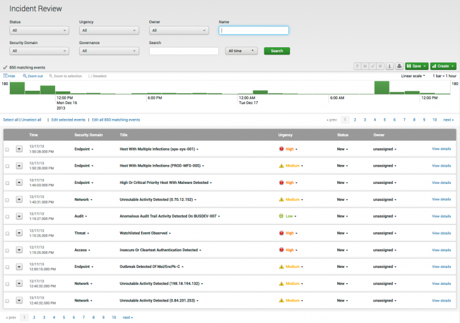Open the Status filter dropdown
This screenshot has width=460, height=323.
click(39, 31)
